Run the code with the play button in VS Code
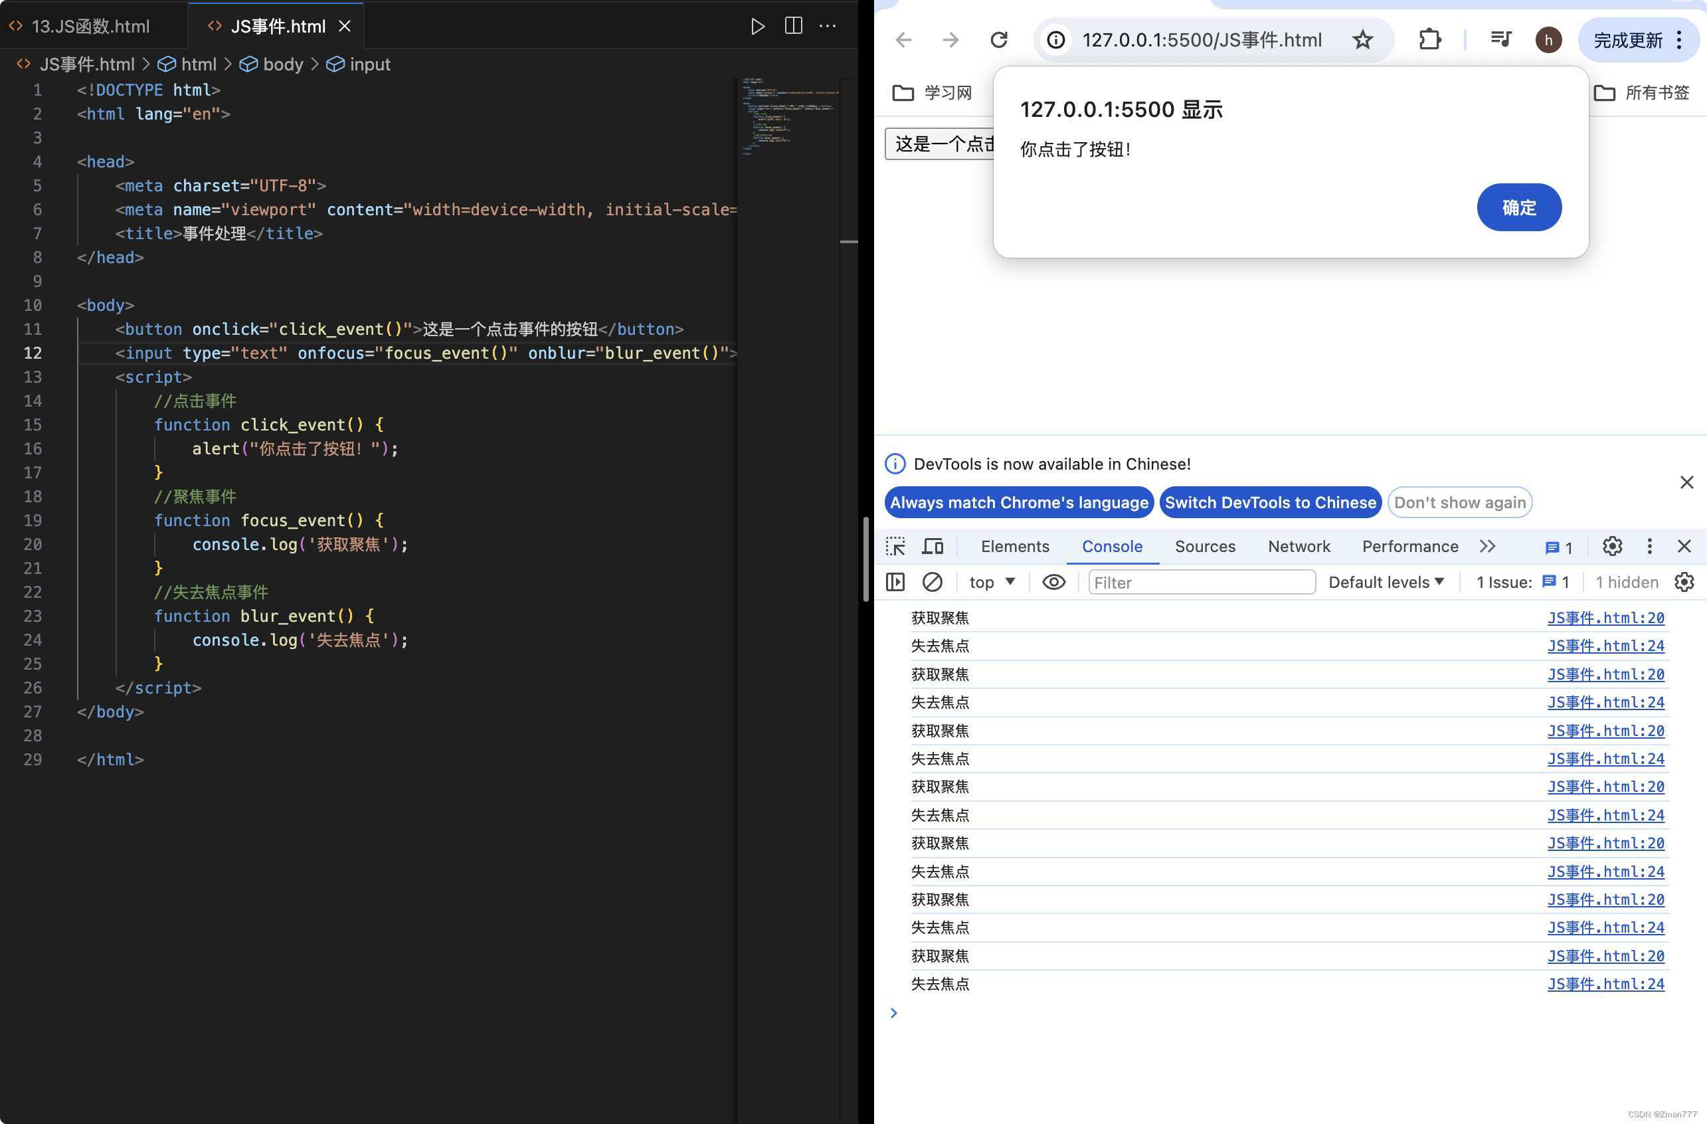 click(x=758, y=27)
